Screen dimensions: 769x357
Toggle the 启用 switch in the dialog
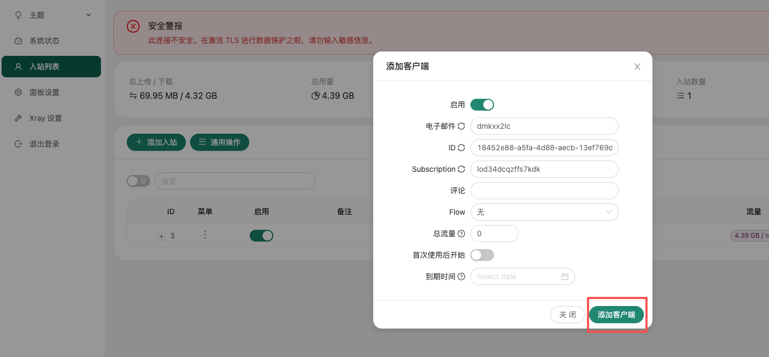482,105
